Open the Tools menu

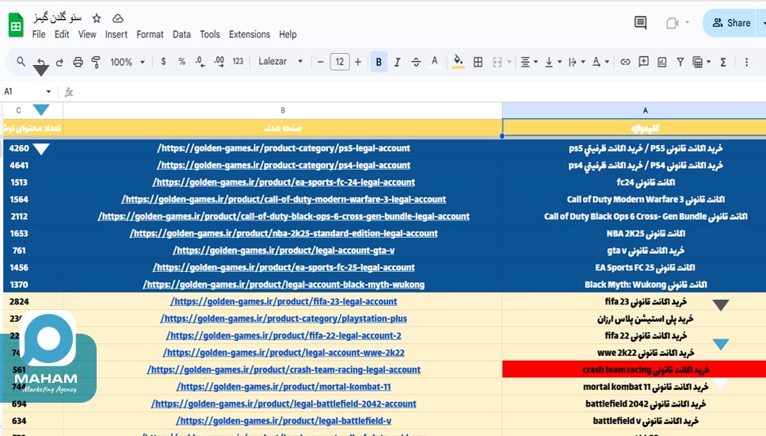(x=210, y=34)
